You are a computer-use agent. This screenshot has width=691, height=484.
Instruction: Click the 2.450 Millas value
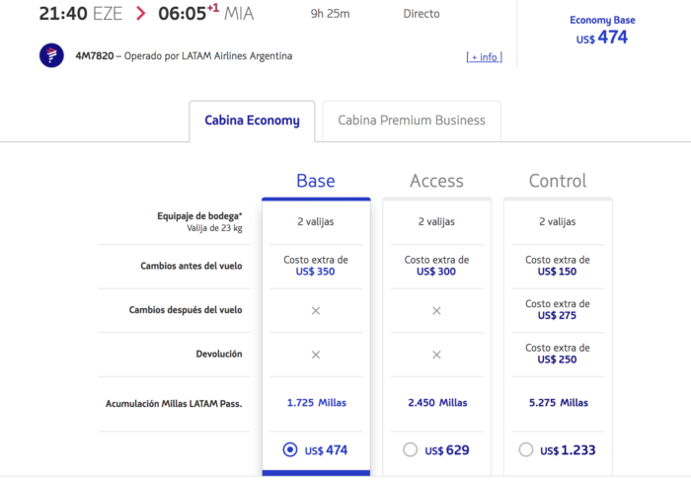437,402
